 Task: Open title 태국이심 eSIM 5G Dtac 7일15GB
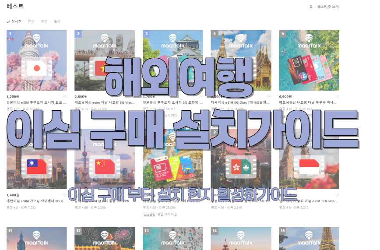[x=240, y=102]
